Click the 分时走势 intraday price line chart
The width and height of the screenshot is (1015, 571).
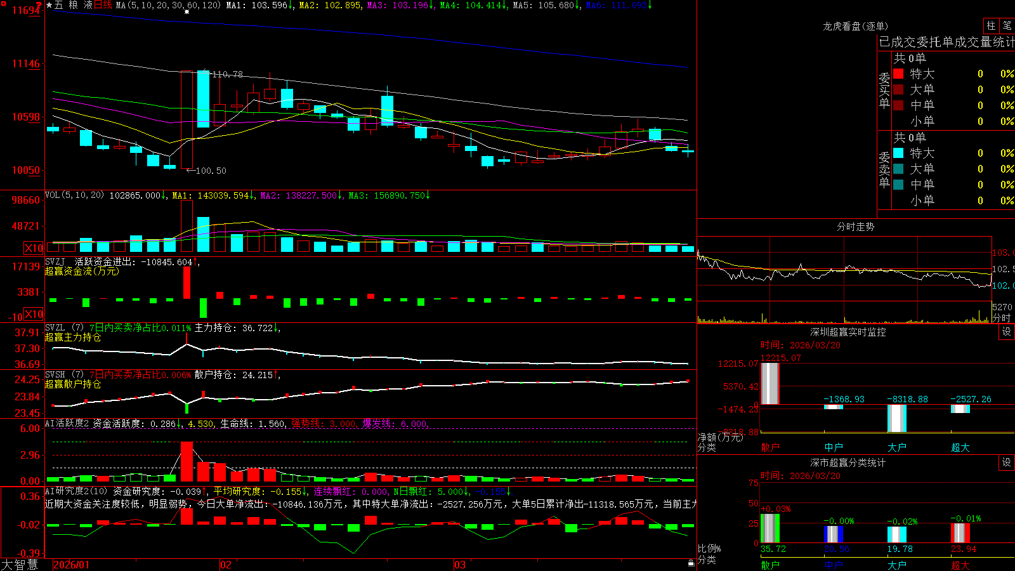[x=844, y=269]
